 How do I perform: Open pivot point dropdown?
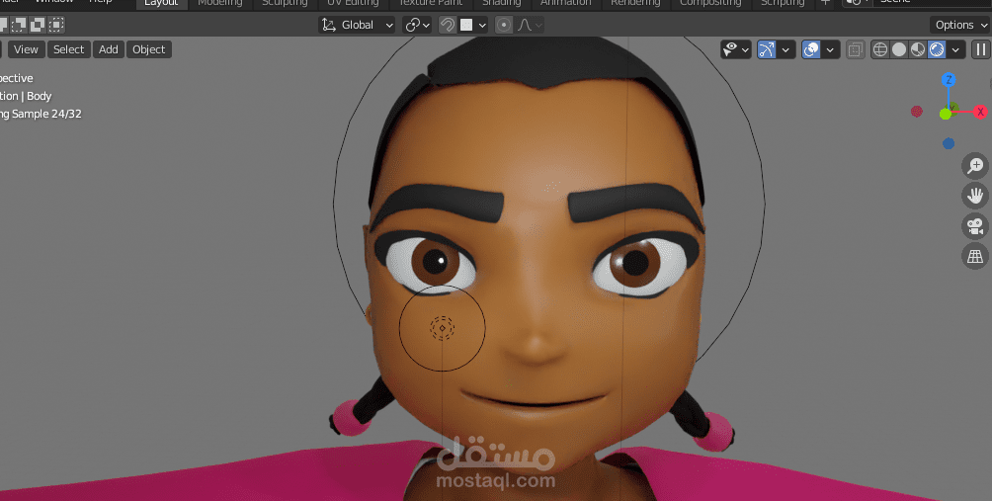(x=418, y=25)
